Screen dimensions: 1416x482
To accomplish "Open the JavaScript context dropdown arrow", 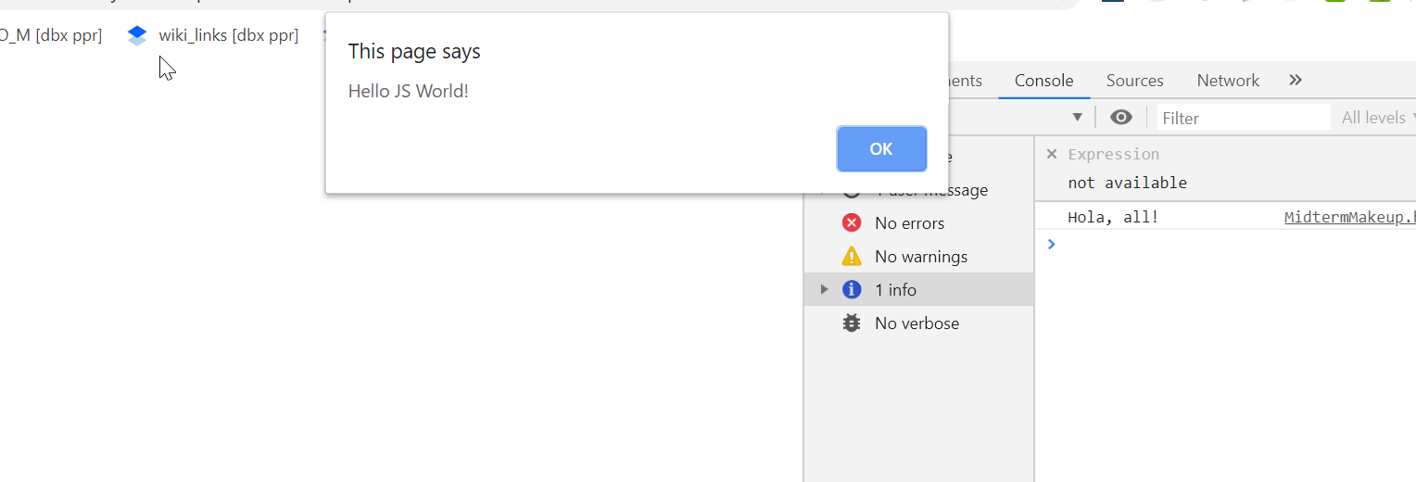I will (x=1078, y=118).
